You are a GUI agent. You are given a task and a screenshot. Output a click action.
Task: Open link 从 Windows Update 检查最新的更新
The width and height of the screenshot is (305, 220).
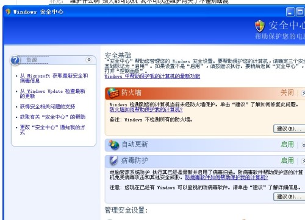coord(52,94)
